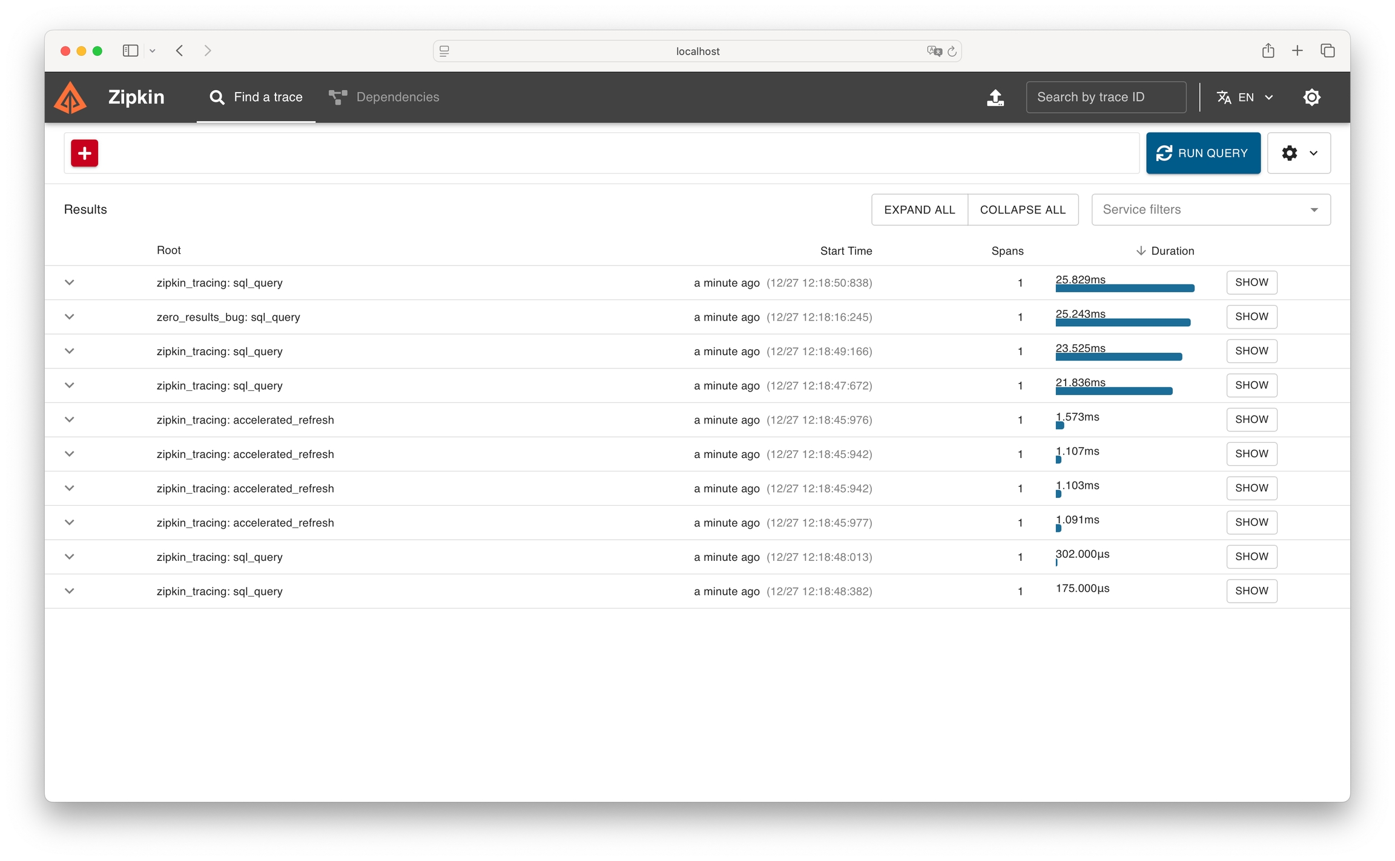Click the RUN QUERY button
1395x861 pixels.
coord(1202,153)
